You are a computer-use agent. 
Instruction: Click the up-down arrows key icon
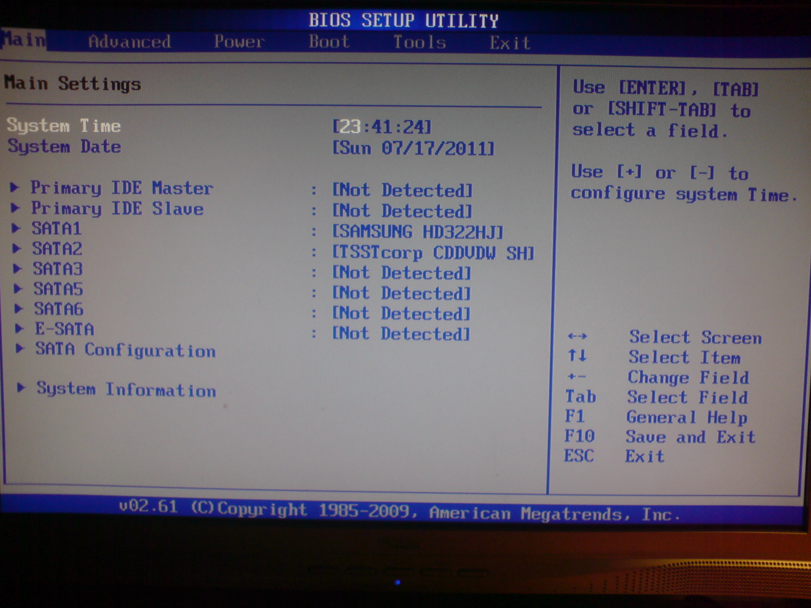[x=577, y=355]
